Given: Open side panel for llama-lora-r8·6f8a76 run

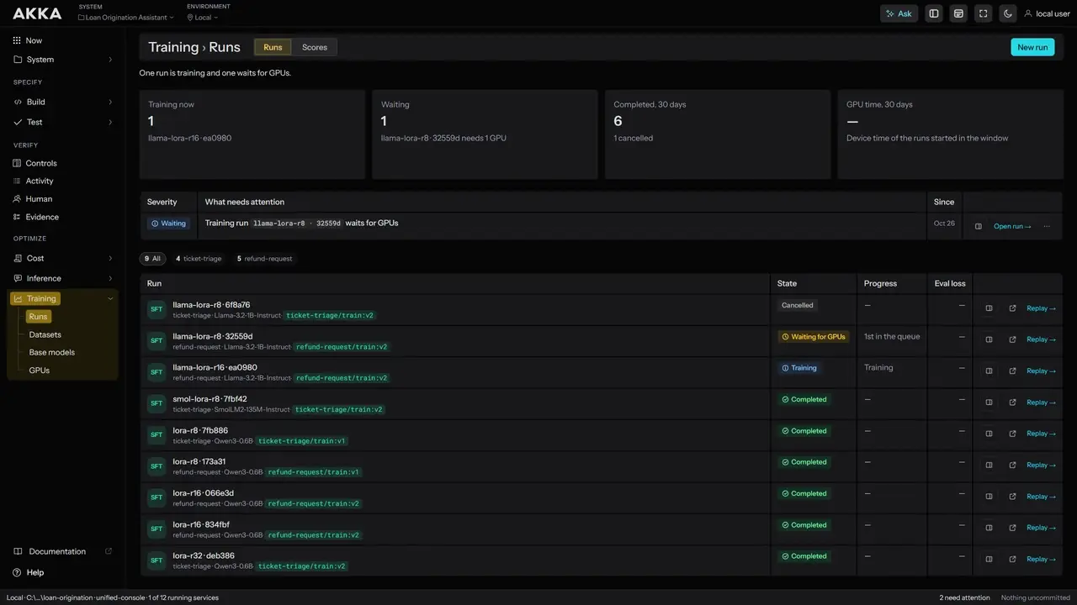Looking at the screenshot, I should 989,308.
